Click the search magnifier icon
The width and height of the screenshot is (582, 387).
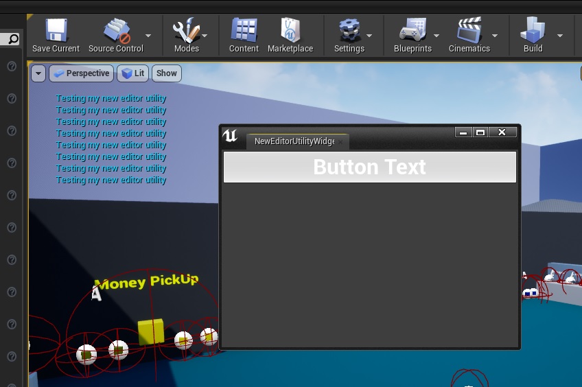click(x=13, y=39)
